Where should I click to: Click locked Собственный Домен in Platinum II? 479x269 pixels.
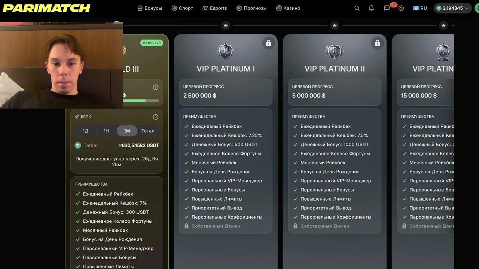325,226
